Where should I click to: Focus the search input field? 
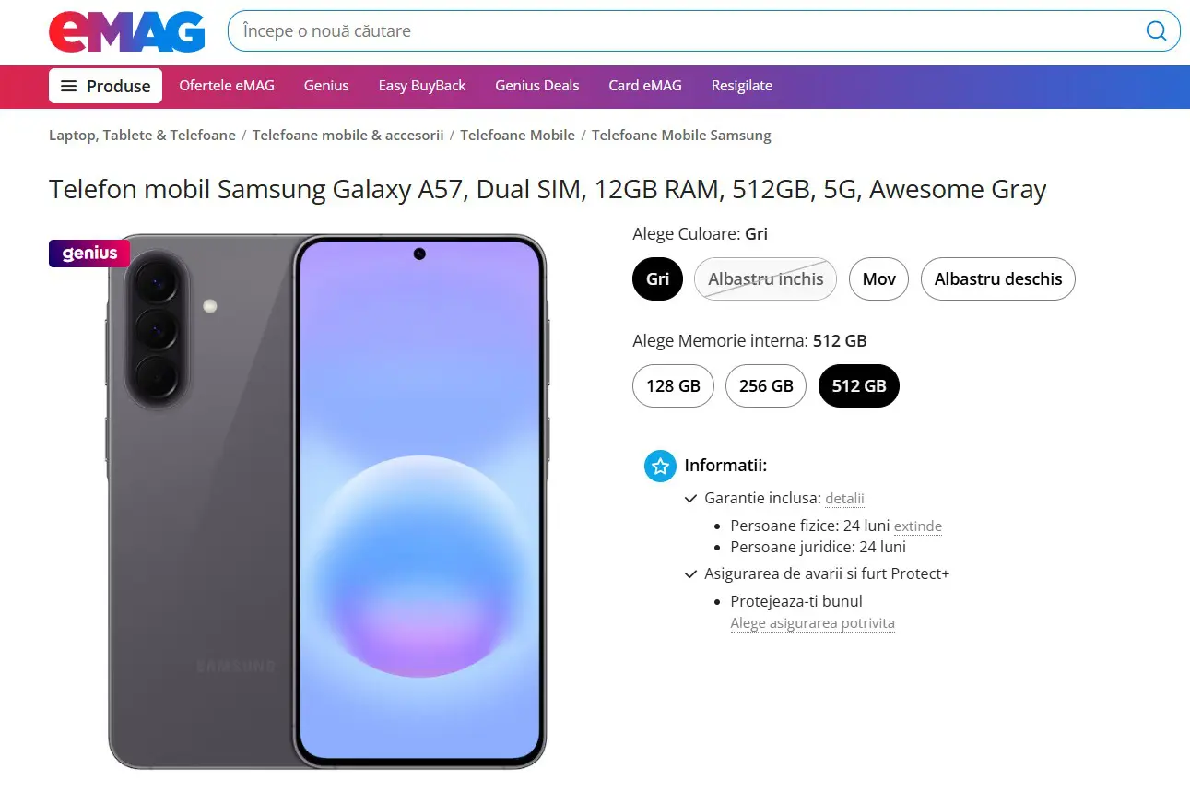pos(682,31)
